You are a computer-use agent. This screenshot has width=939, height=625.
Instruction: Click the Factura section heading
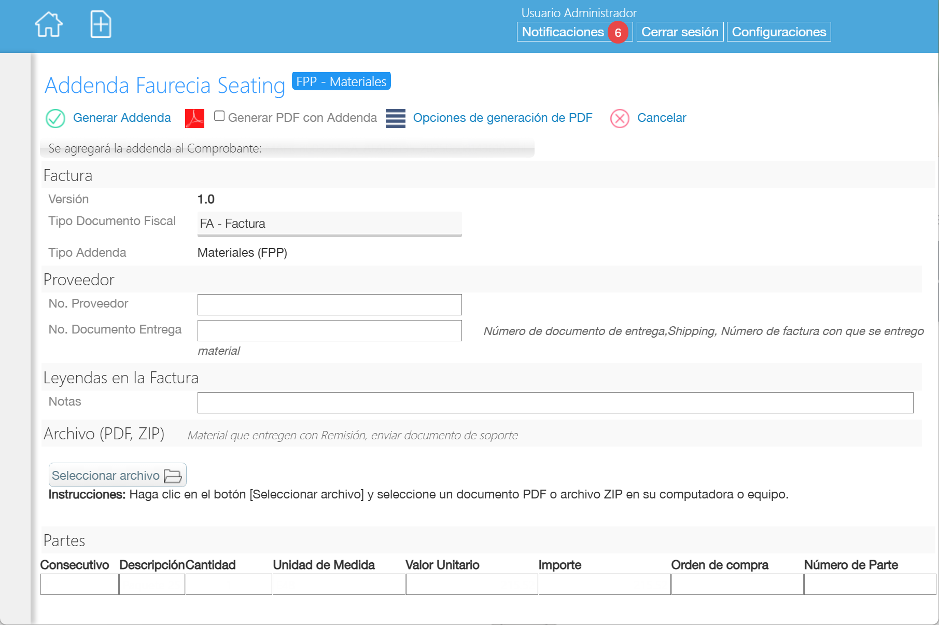click(x=68, y=175)
